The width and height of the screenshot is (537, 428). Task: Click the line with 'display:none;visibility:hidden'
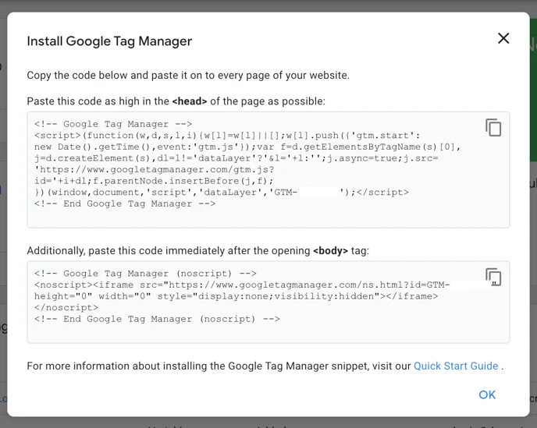point(236,296)
